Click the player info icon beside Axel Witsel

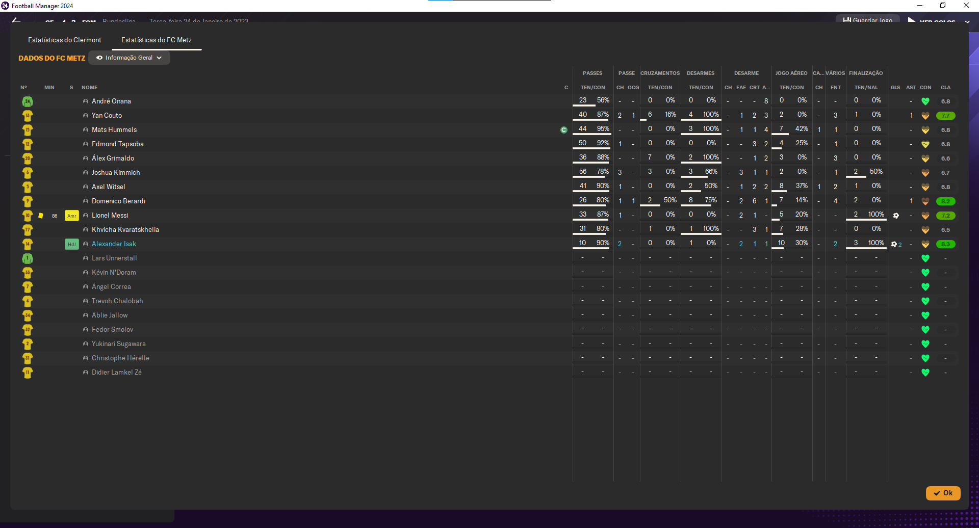[x=86, y=187]
